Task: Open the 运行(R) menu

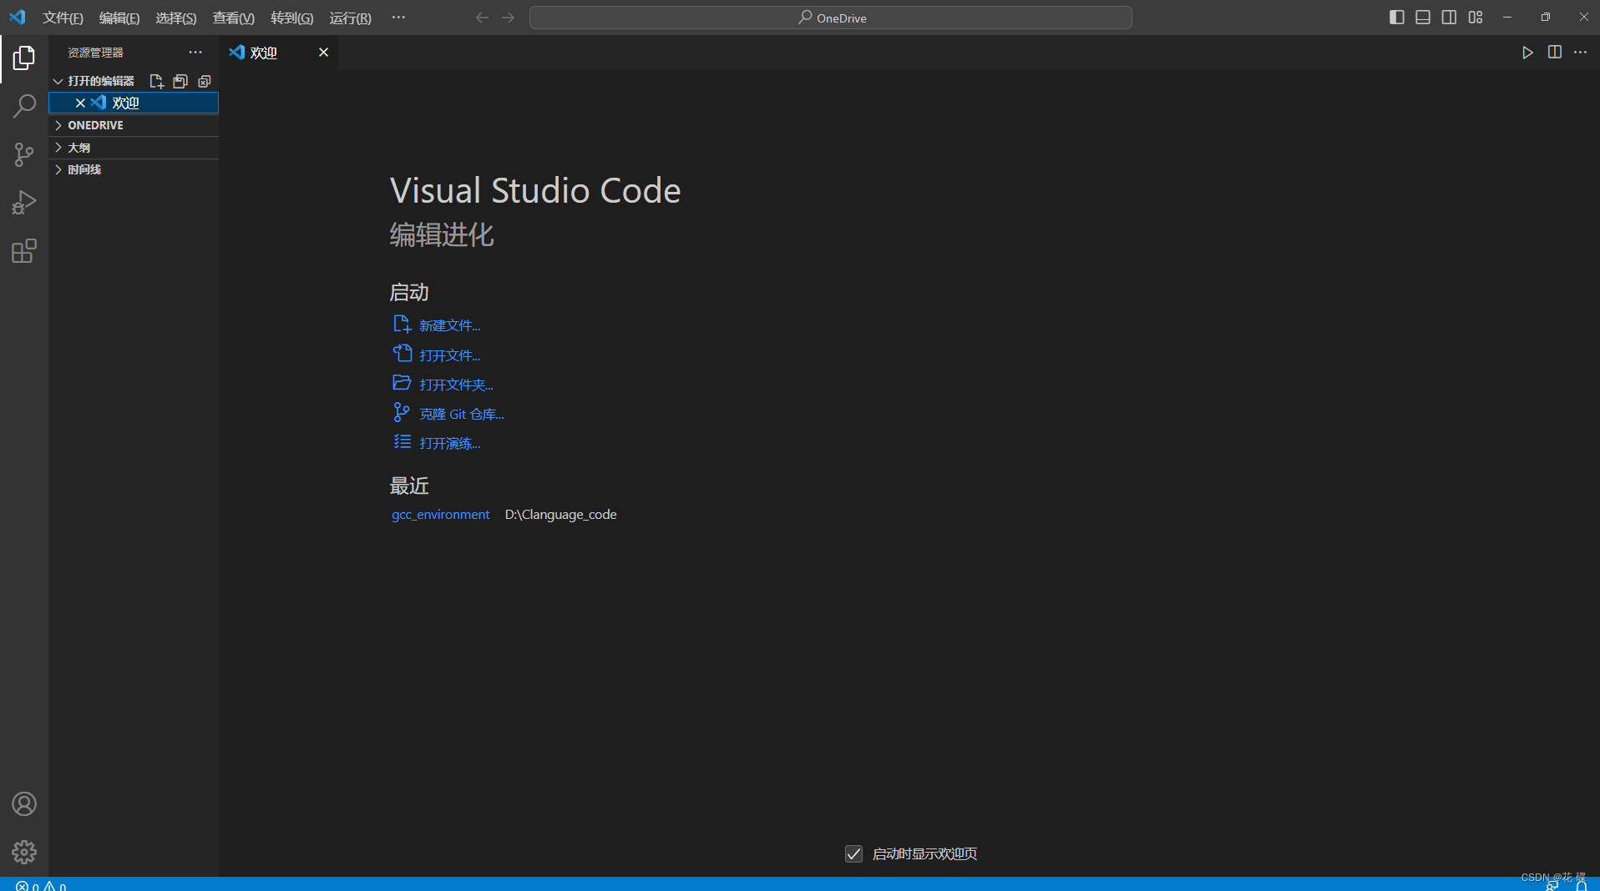Action: pyautogui.click(x=350, y=18)
